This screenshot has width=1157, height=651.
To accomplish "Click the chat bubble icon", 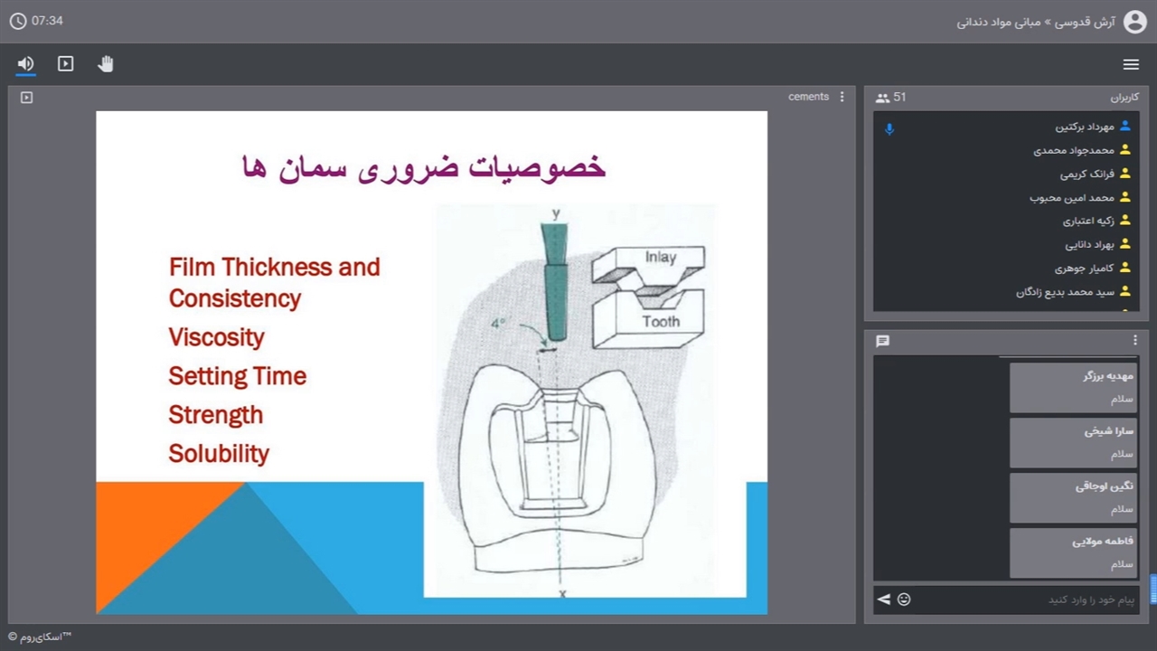I will pyautogui.click(x=883, y=341).
